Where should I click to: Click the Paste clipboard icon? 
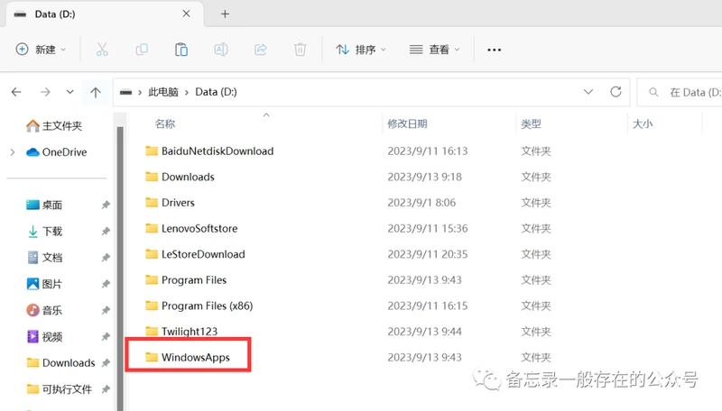[x=181, y=50]
